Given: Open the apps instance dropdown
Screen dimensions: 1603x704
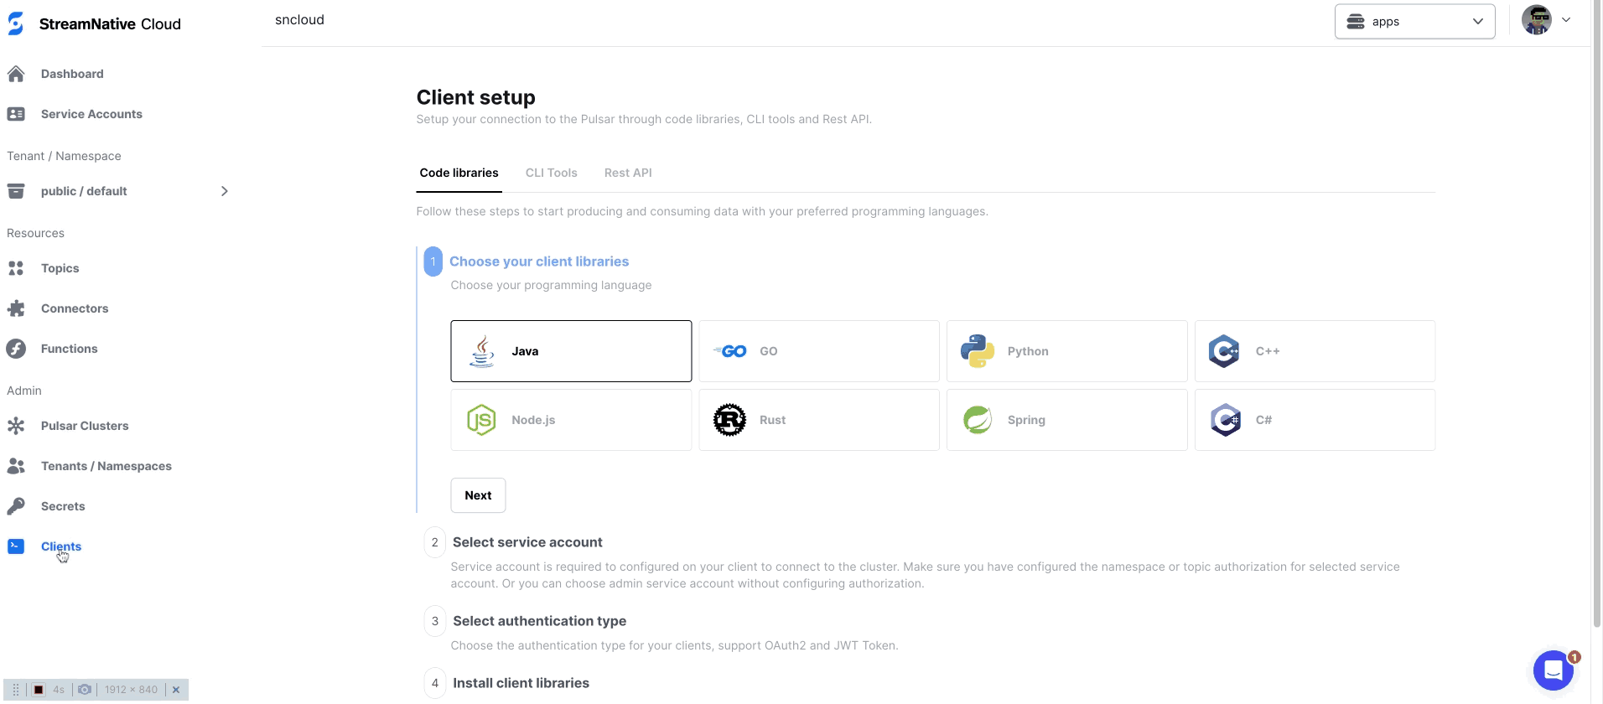Looking at the screenshot, I should (1415, 22).
